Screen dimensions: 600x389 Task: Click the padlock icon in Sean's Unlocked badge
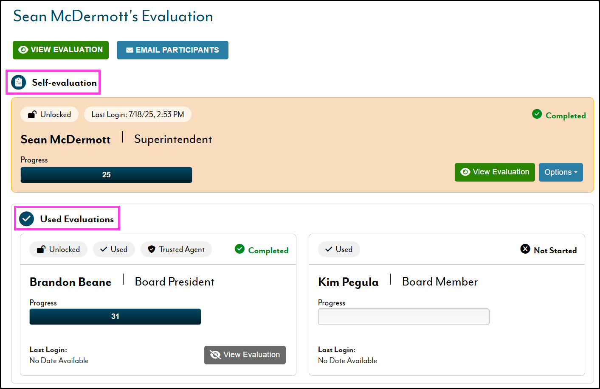tap(32, 115)
